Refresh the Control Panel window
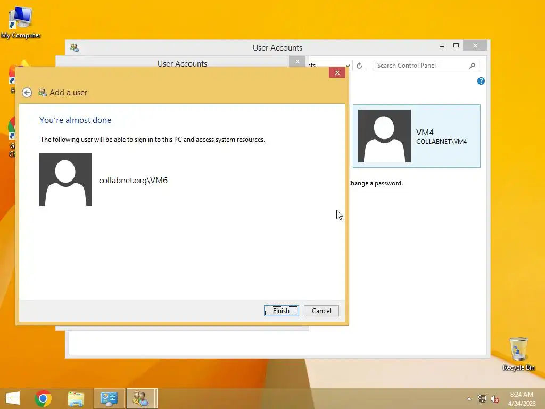This screenshot has width=545, height=409. click(x=359, y=66)
